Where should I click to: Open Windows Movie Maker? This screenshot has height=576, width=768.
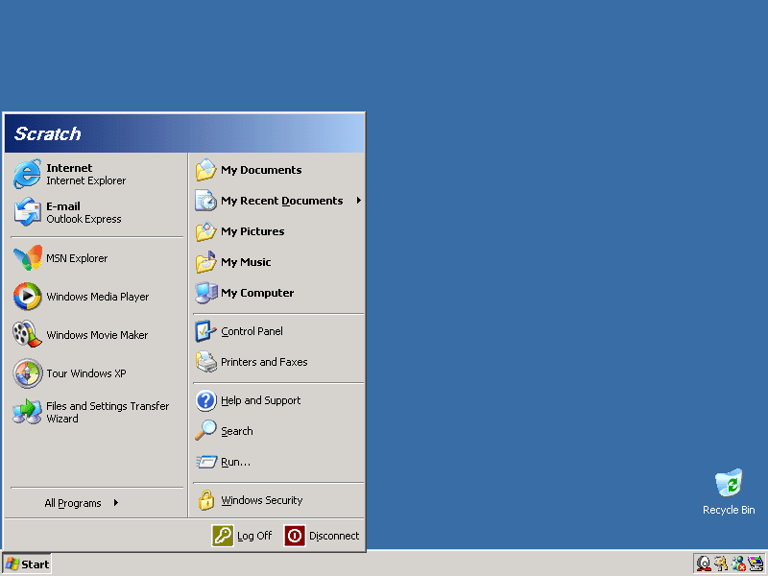point(96,335)
